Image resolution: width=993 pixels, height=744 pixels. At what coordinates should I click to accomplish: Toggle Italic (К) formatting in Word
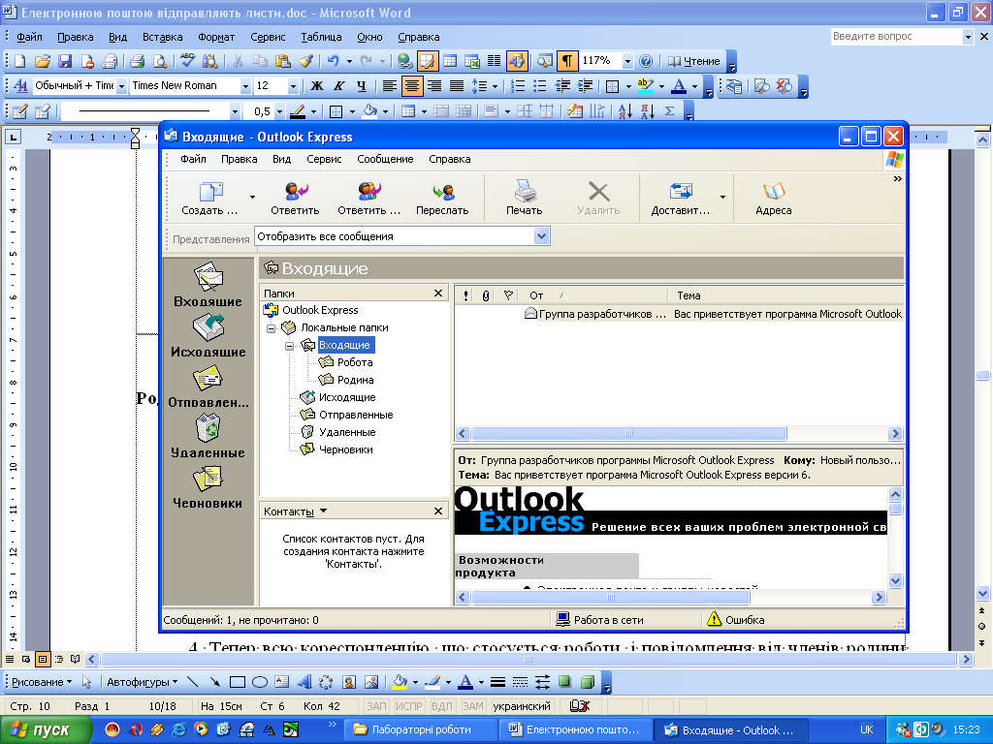tap(338, 86)
